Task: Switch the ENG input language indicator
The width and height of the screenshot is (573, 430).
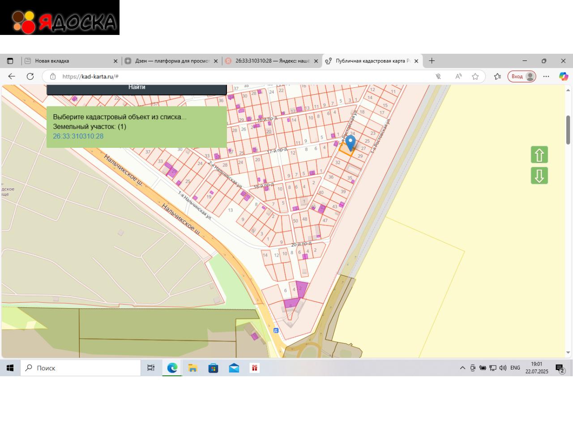Action: point(515,368)
